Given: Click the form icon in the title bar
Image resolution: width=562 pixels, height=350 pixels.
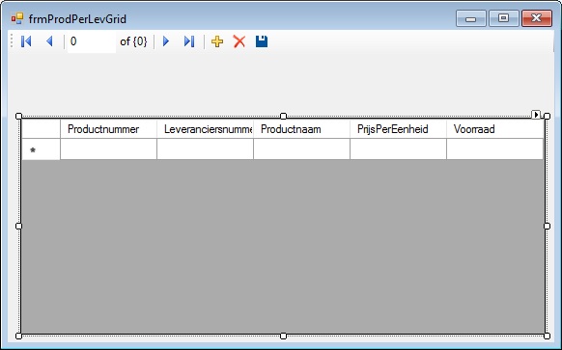Looking at the screenshot, I should (x=17, y=18).
